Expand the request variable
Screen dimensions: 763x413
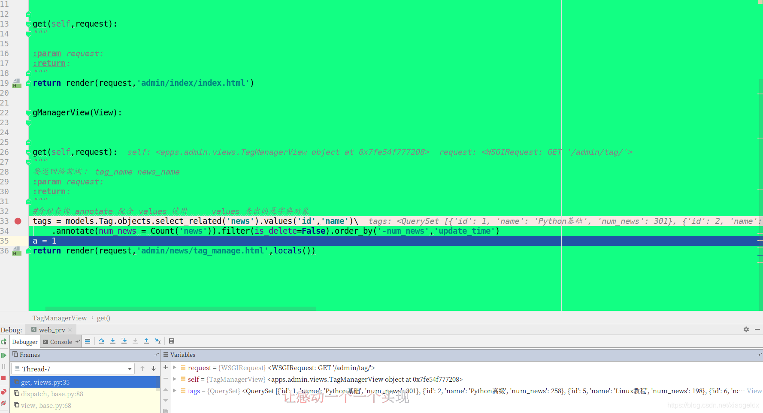[x=175, y=368]
